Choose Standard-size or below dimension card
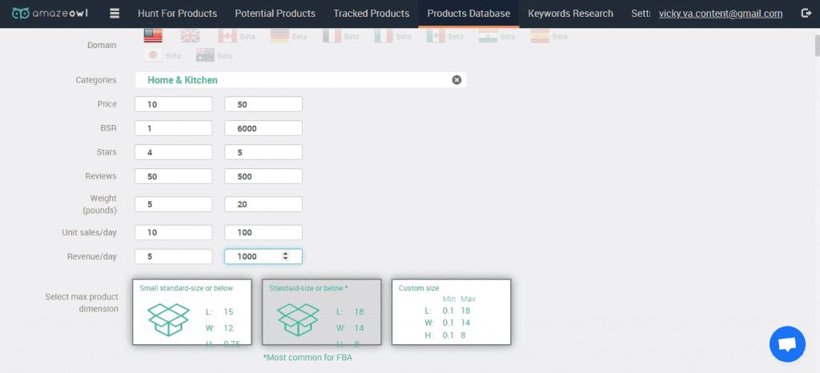 pos(322,312)
